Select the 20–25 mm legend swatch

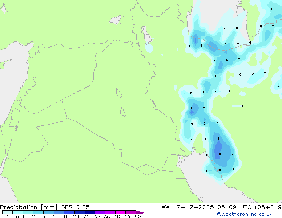point(80,212)
